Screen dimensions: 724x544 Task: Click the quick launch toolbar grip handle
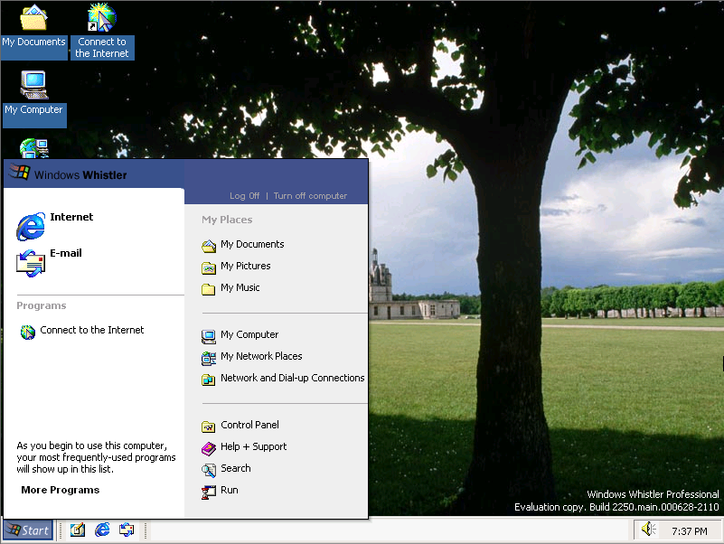point(61,530)
